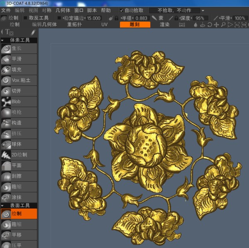This screenshot has height=248, width=249.
Task: Enable the 取反工具 invert tool checkbox
Action: point(25,18)
